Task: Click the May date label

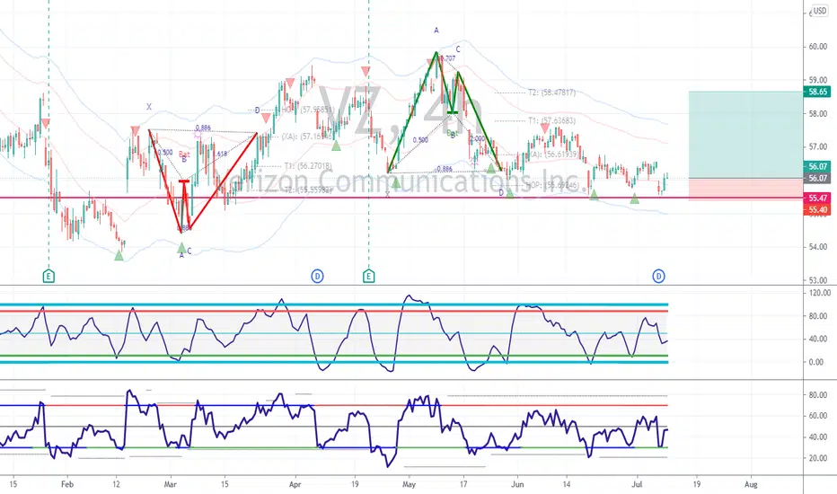Action: [409, 484]
